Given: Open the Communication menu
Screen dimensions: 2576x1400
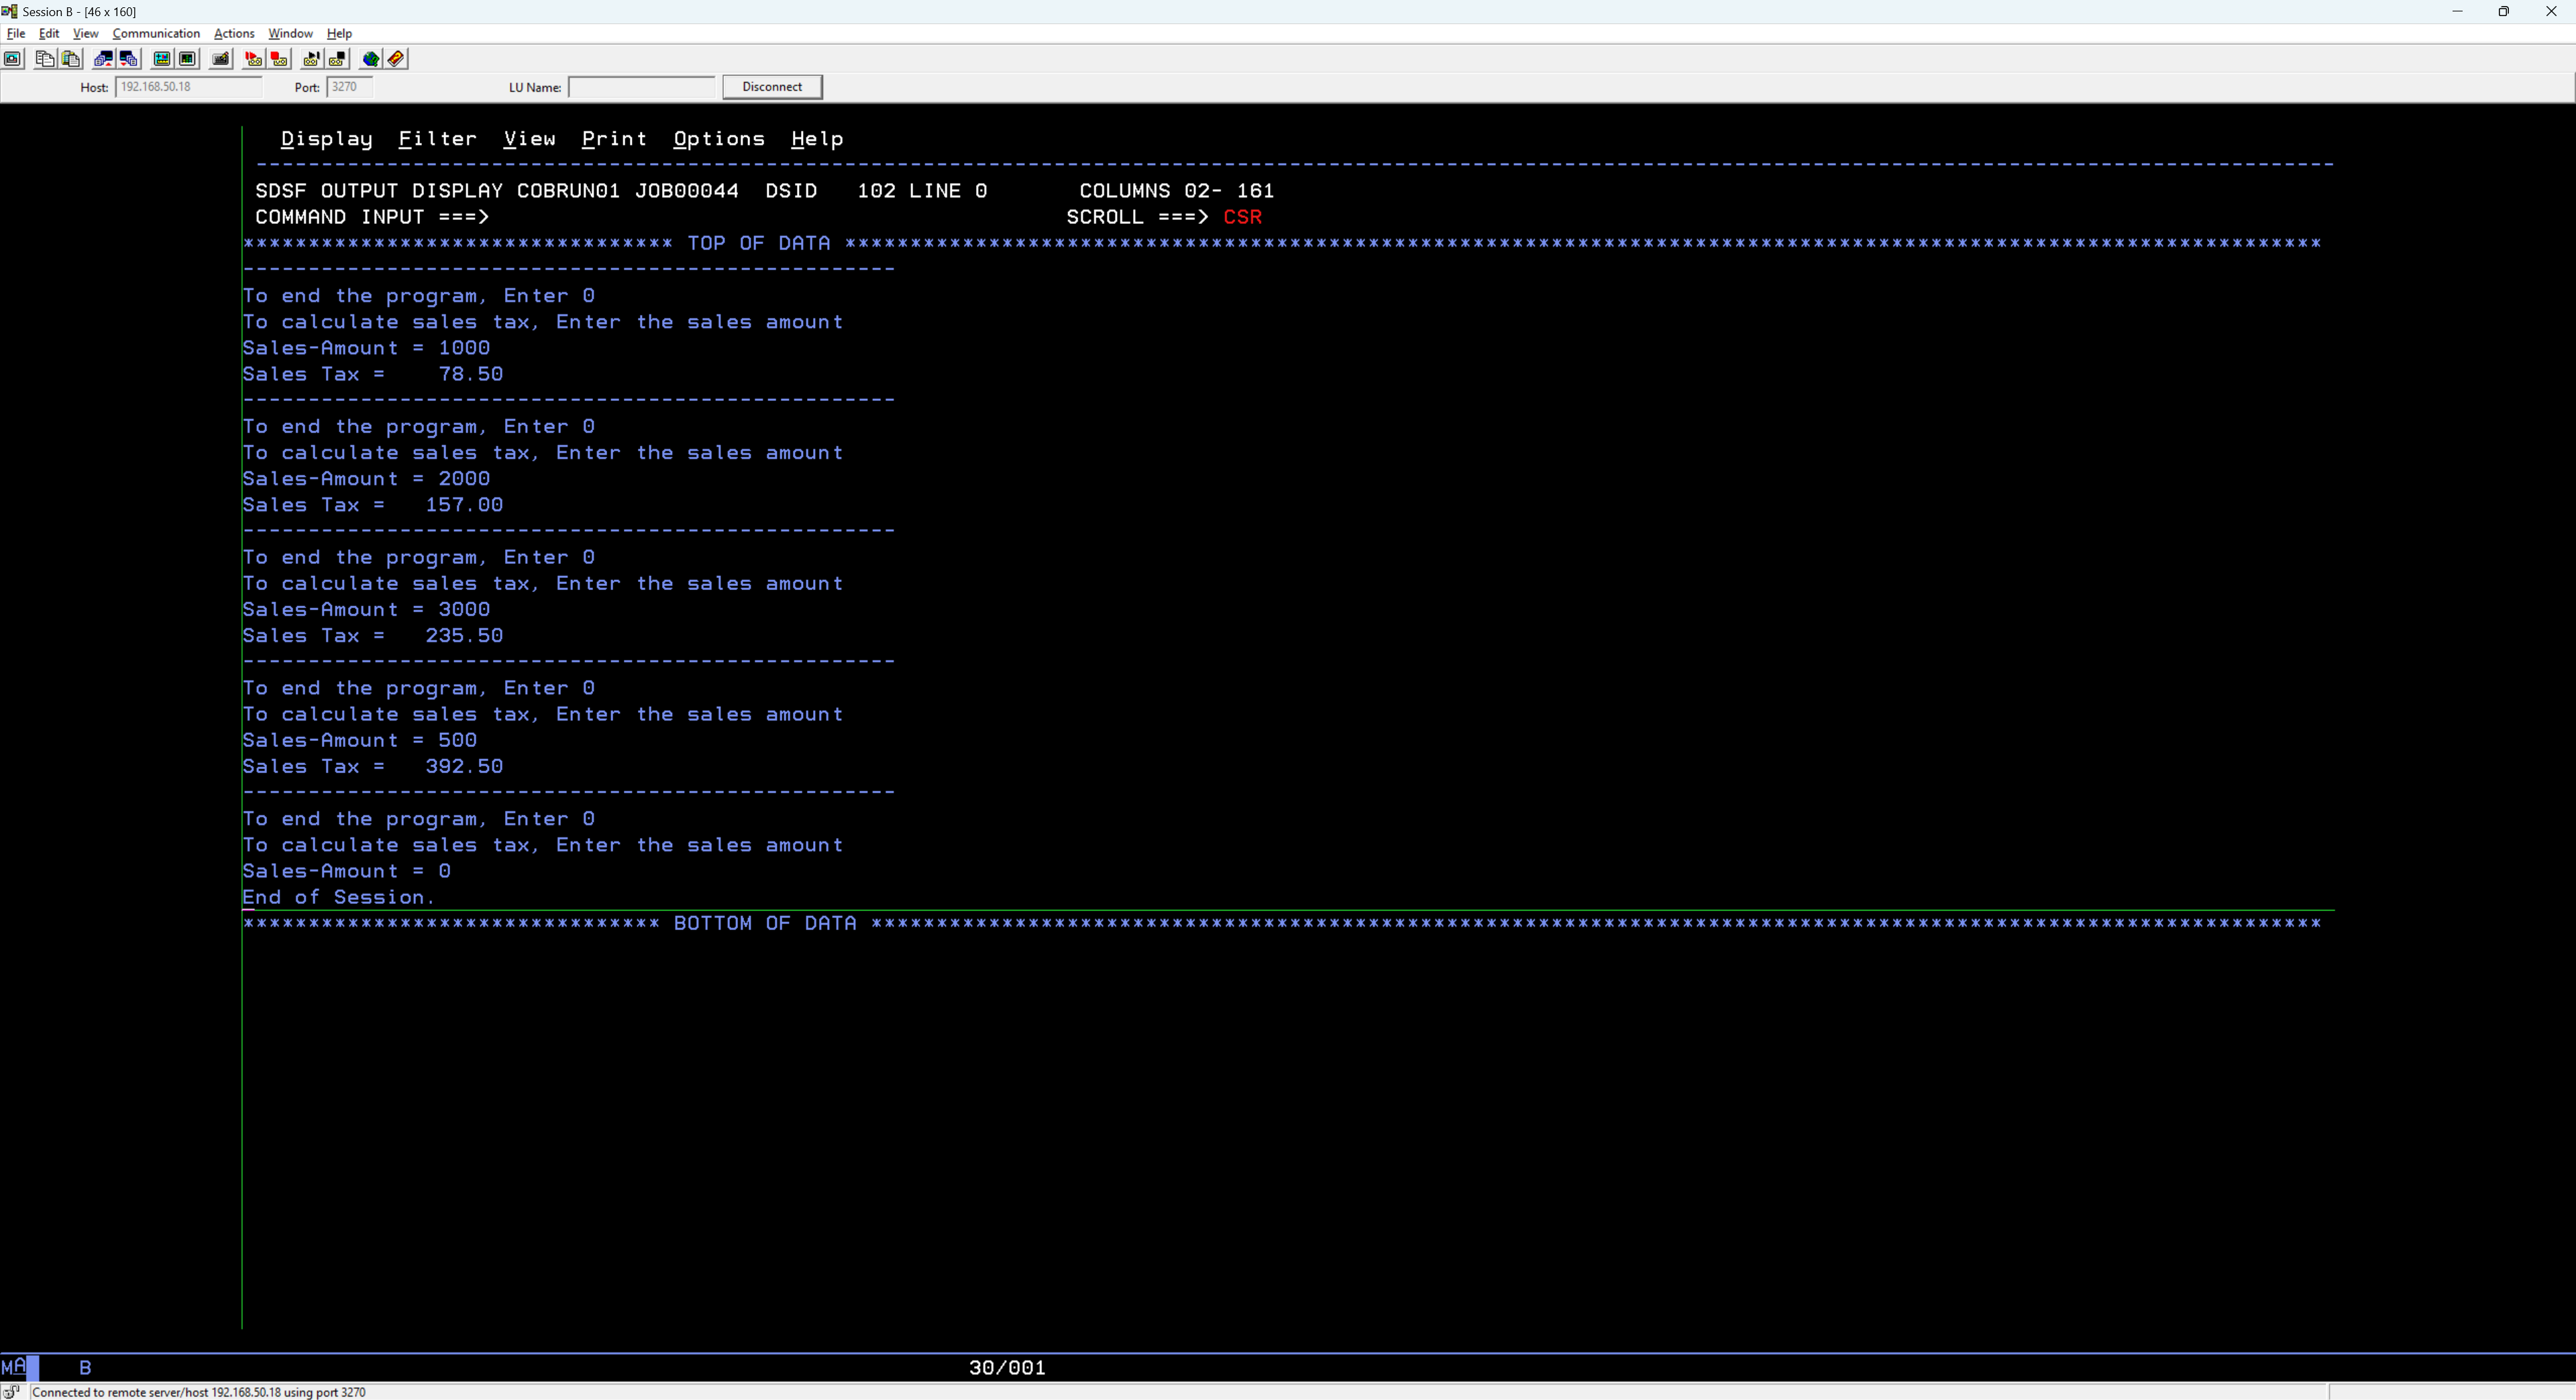Looking at the screenshot, I should pyautogui.click(x=155, y=33).
